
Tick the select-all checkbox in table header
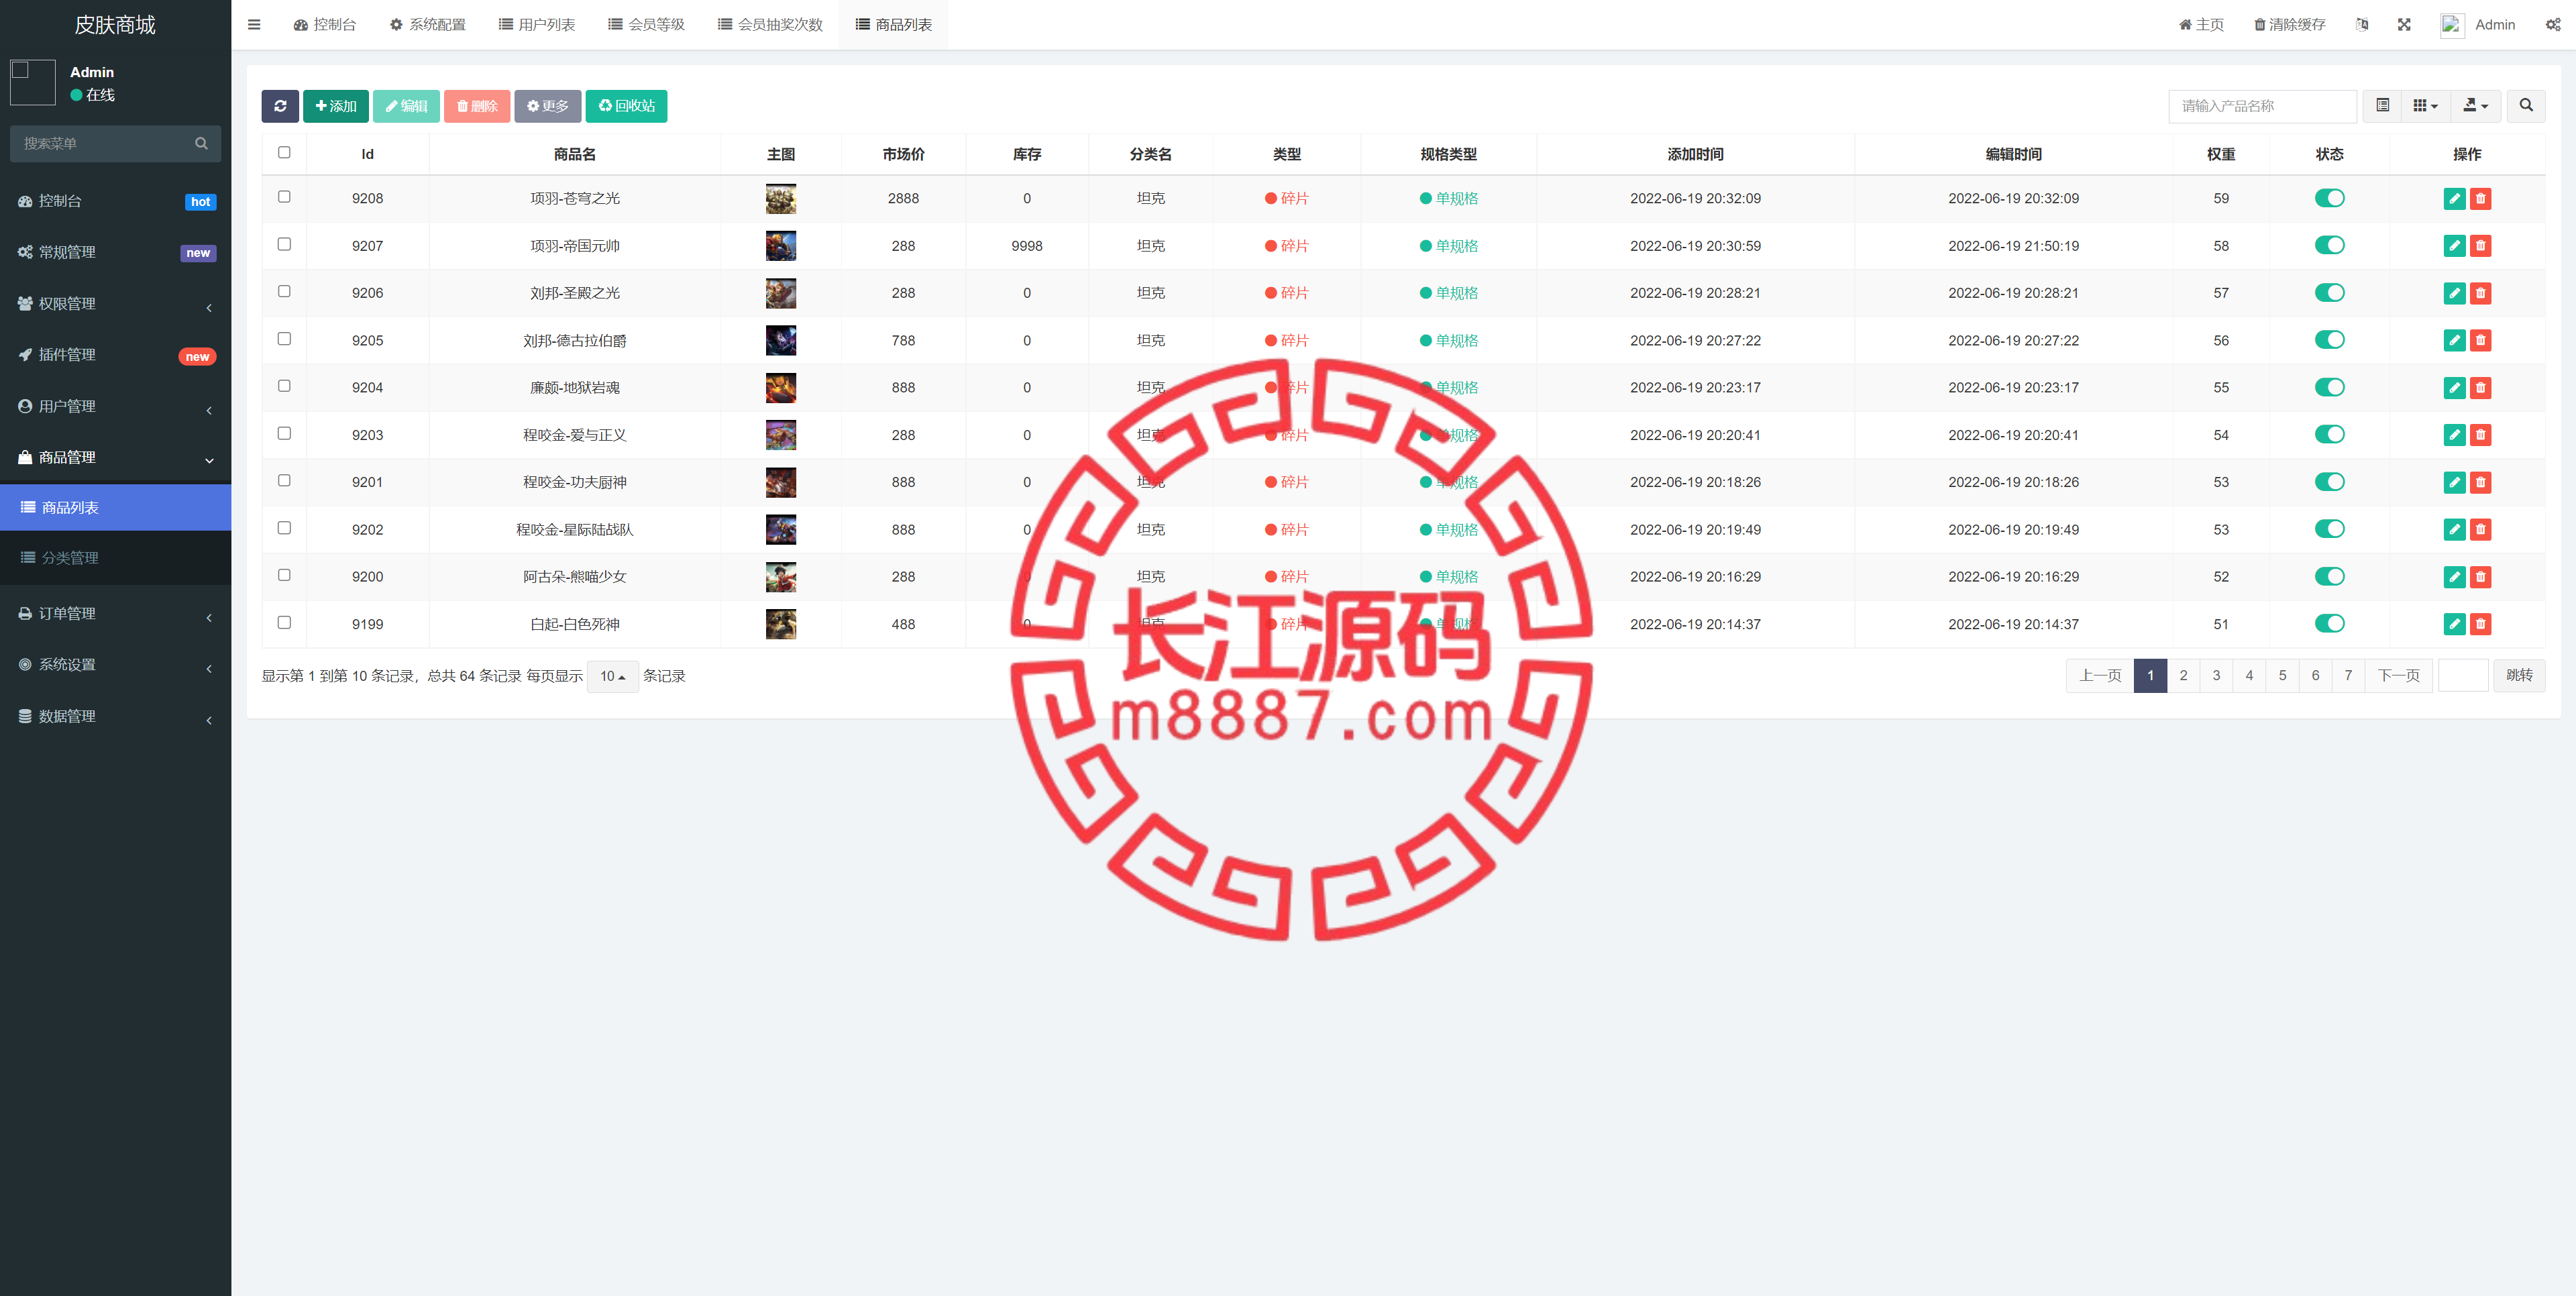coord(284,153)
